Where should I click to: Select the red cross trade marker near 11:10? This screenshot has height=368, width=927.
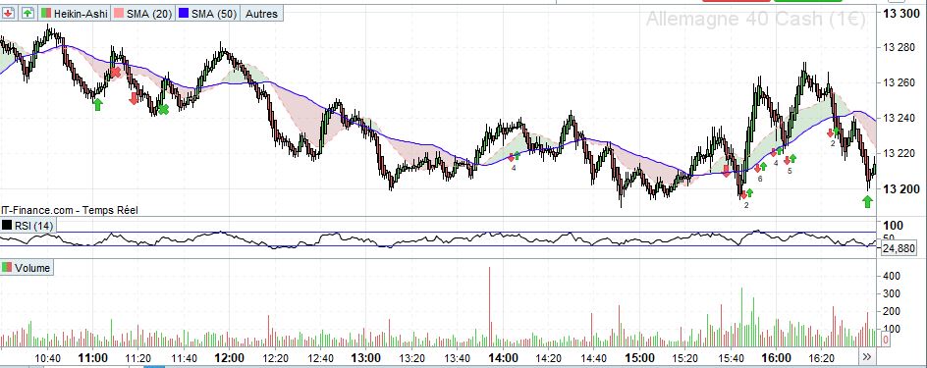coord(116,72)
